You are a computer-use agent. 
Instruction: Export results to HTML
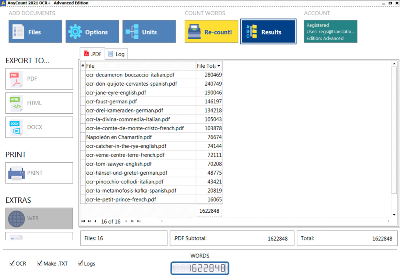click(39, 103)
